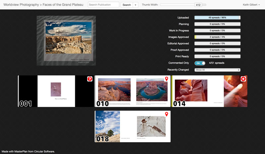Image resolution: width=265 pixels, height=154 pixels.
Task: Open spread 014 slot canyon thumbnail
Action: 209,91
